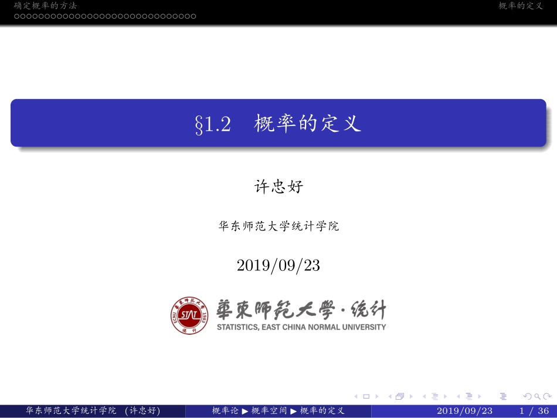Select the previous slide navigation arrow
The width and height of the screenshot is (557, 418).
pyautogui.click(x=355, y=396)
